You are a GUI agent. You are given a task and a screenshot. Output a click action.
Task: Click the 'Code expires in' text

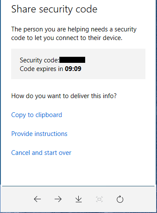coord(41,69)
